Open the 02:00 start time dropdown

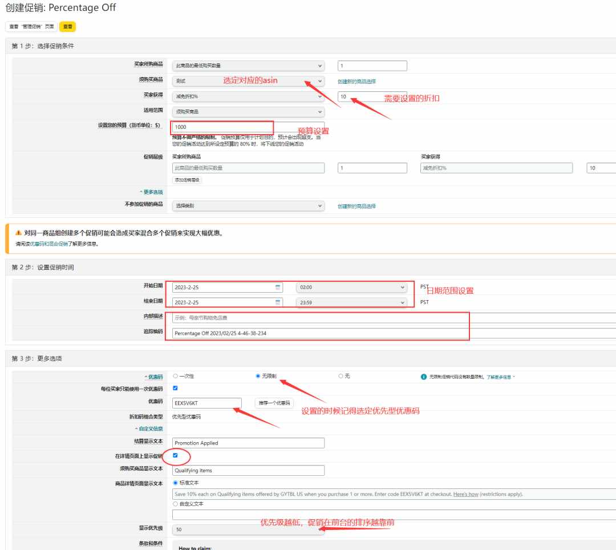pos(351,287)
